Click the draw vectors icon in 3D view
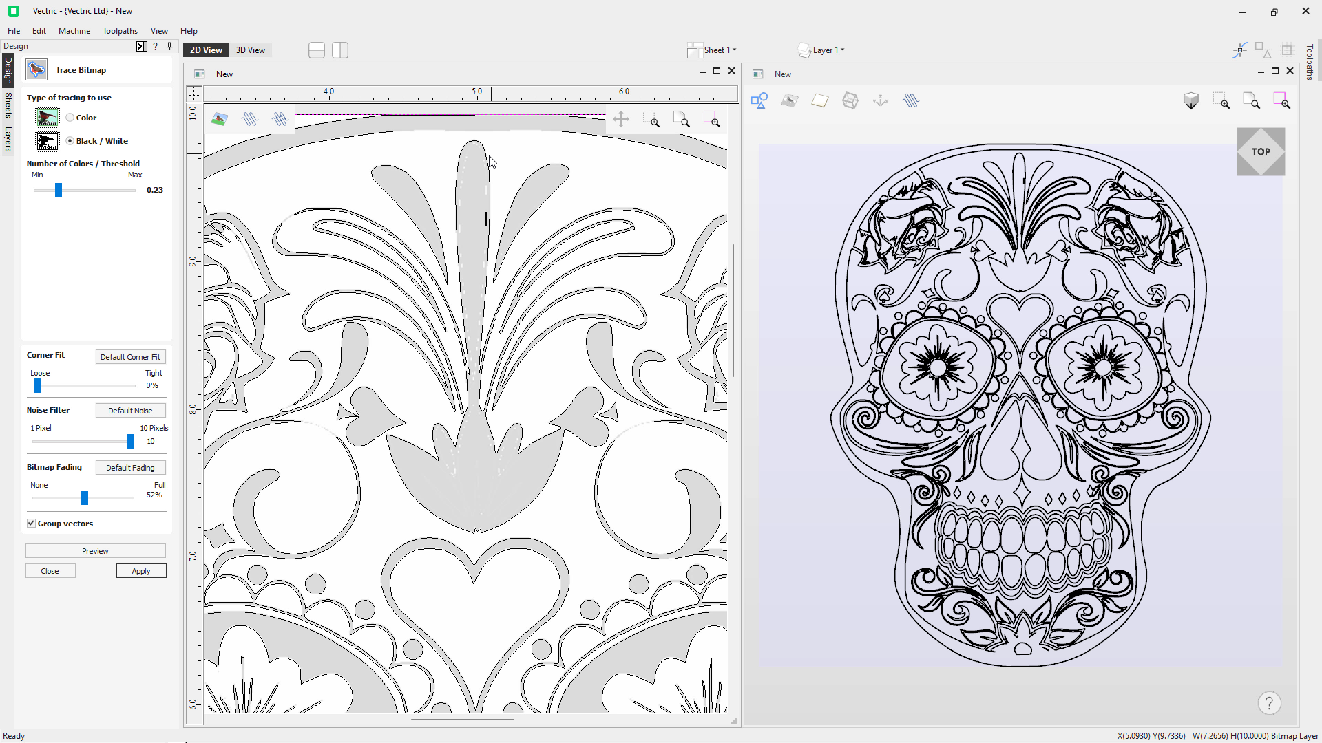Viewport: 1322px width, 743px height. click(759, 101)
